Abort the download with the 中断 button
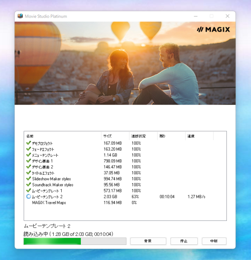 click(x=214, y=241)
